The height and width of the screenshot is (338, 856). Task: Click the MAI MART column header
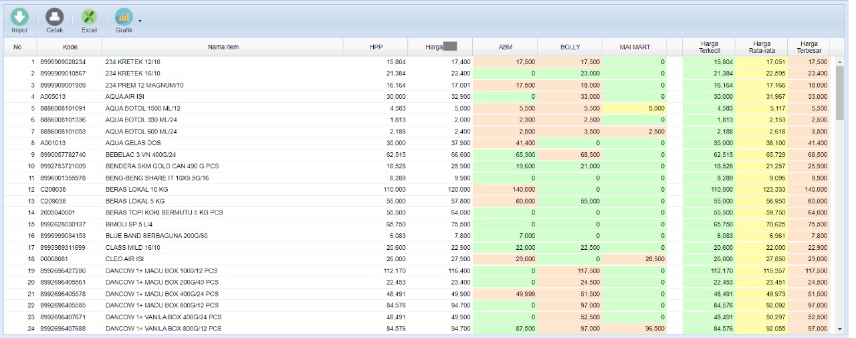point(634,47)
